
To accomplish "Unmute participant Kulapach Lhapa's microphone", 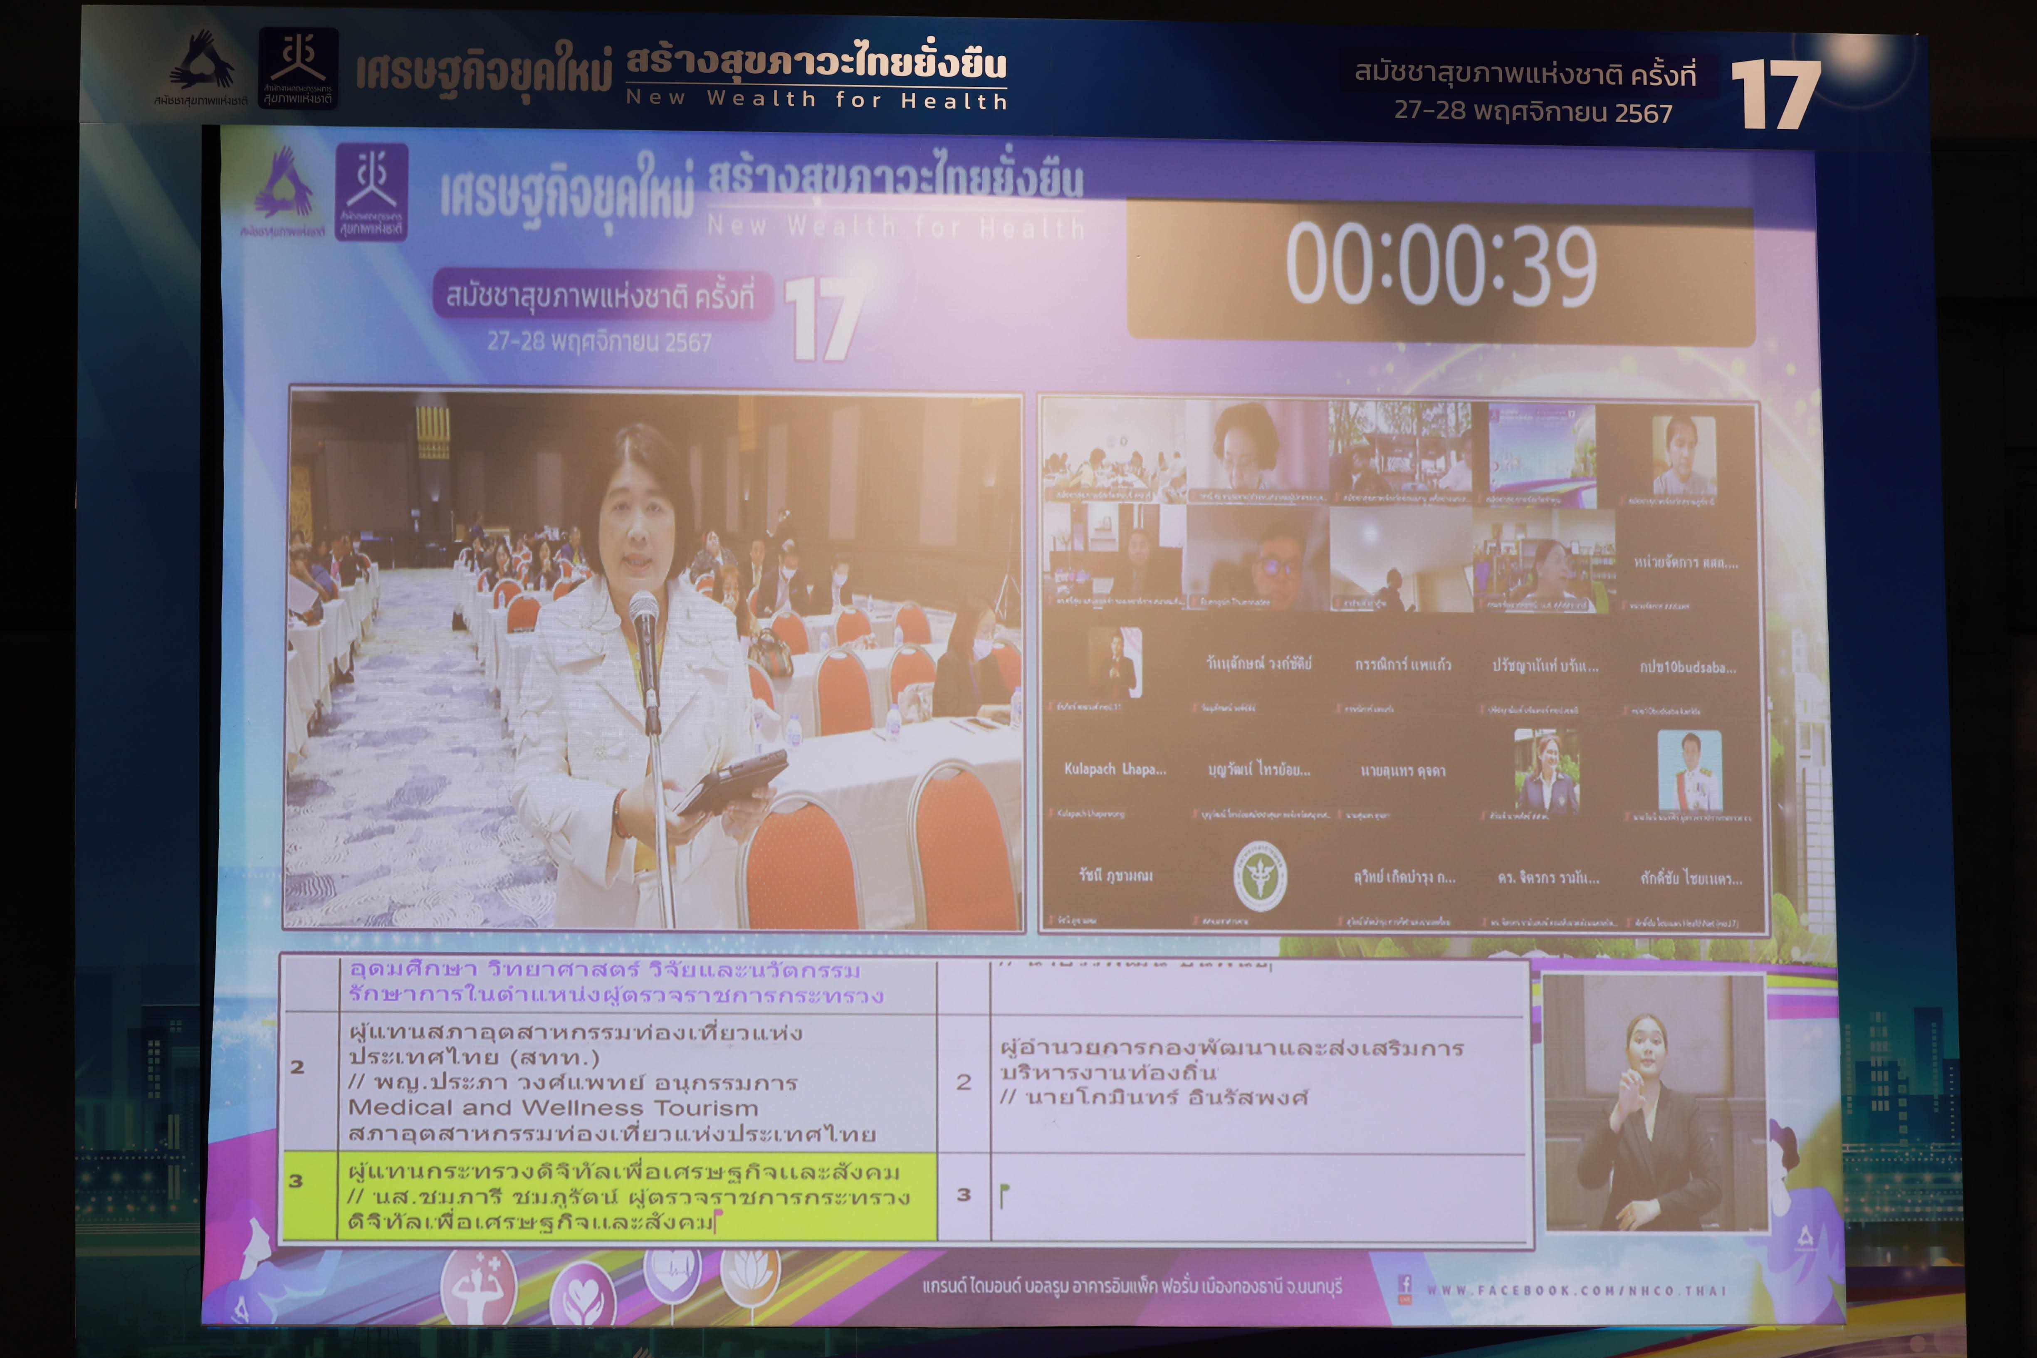I will tap(1051, 812).
